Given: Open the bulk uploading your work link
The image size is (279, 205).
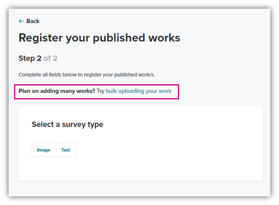Looking at the screenshot, I should click(139, 91).
